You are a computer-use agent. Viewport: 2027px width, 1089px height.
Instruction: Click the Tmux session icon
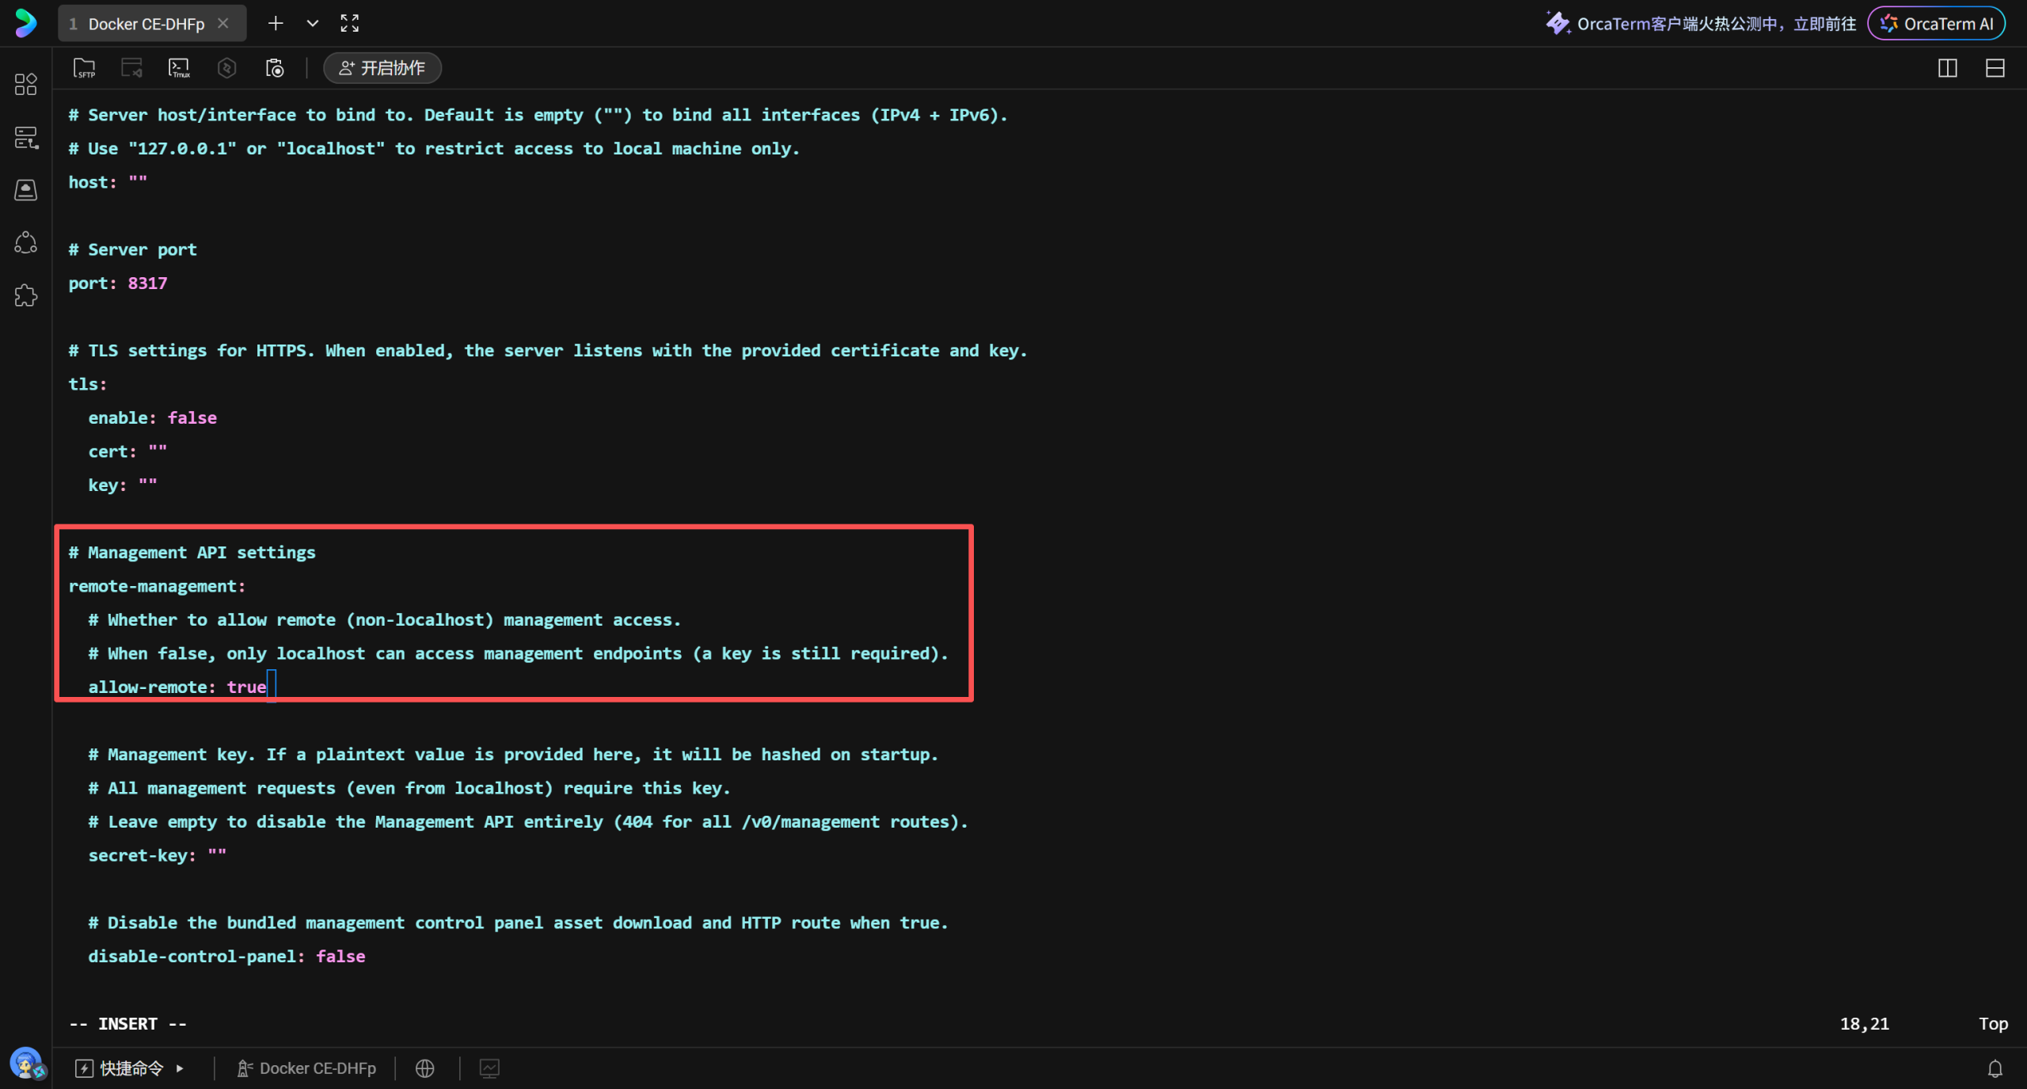coord(180,68)
